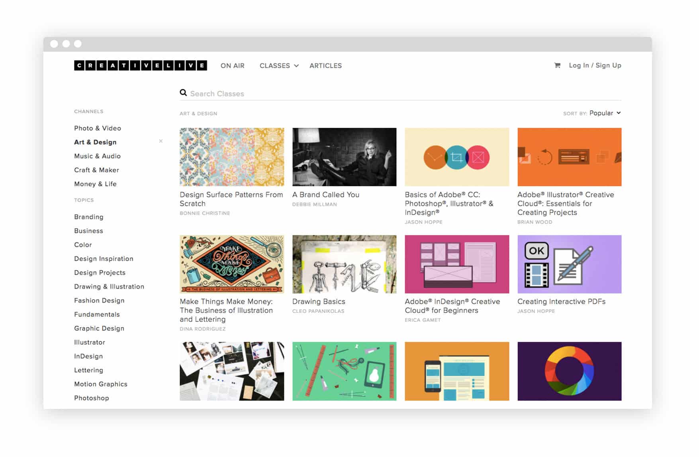Remove the Art & Design filter
Screen dimensions: 699x457
pyautogui.click(x=161, y=141)
